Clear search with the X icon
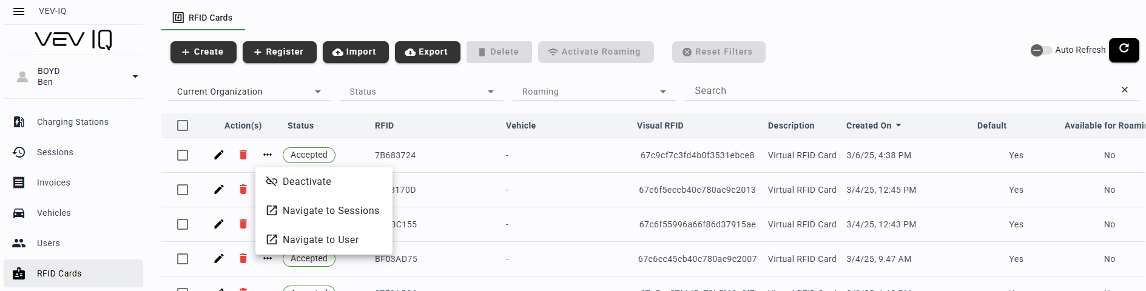This screenshot has height=291, width=1146. click(1124, 90)
